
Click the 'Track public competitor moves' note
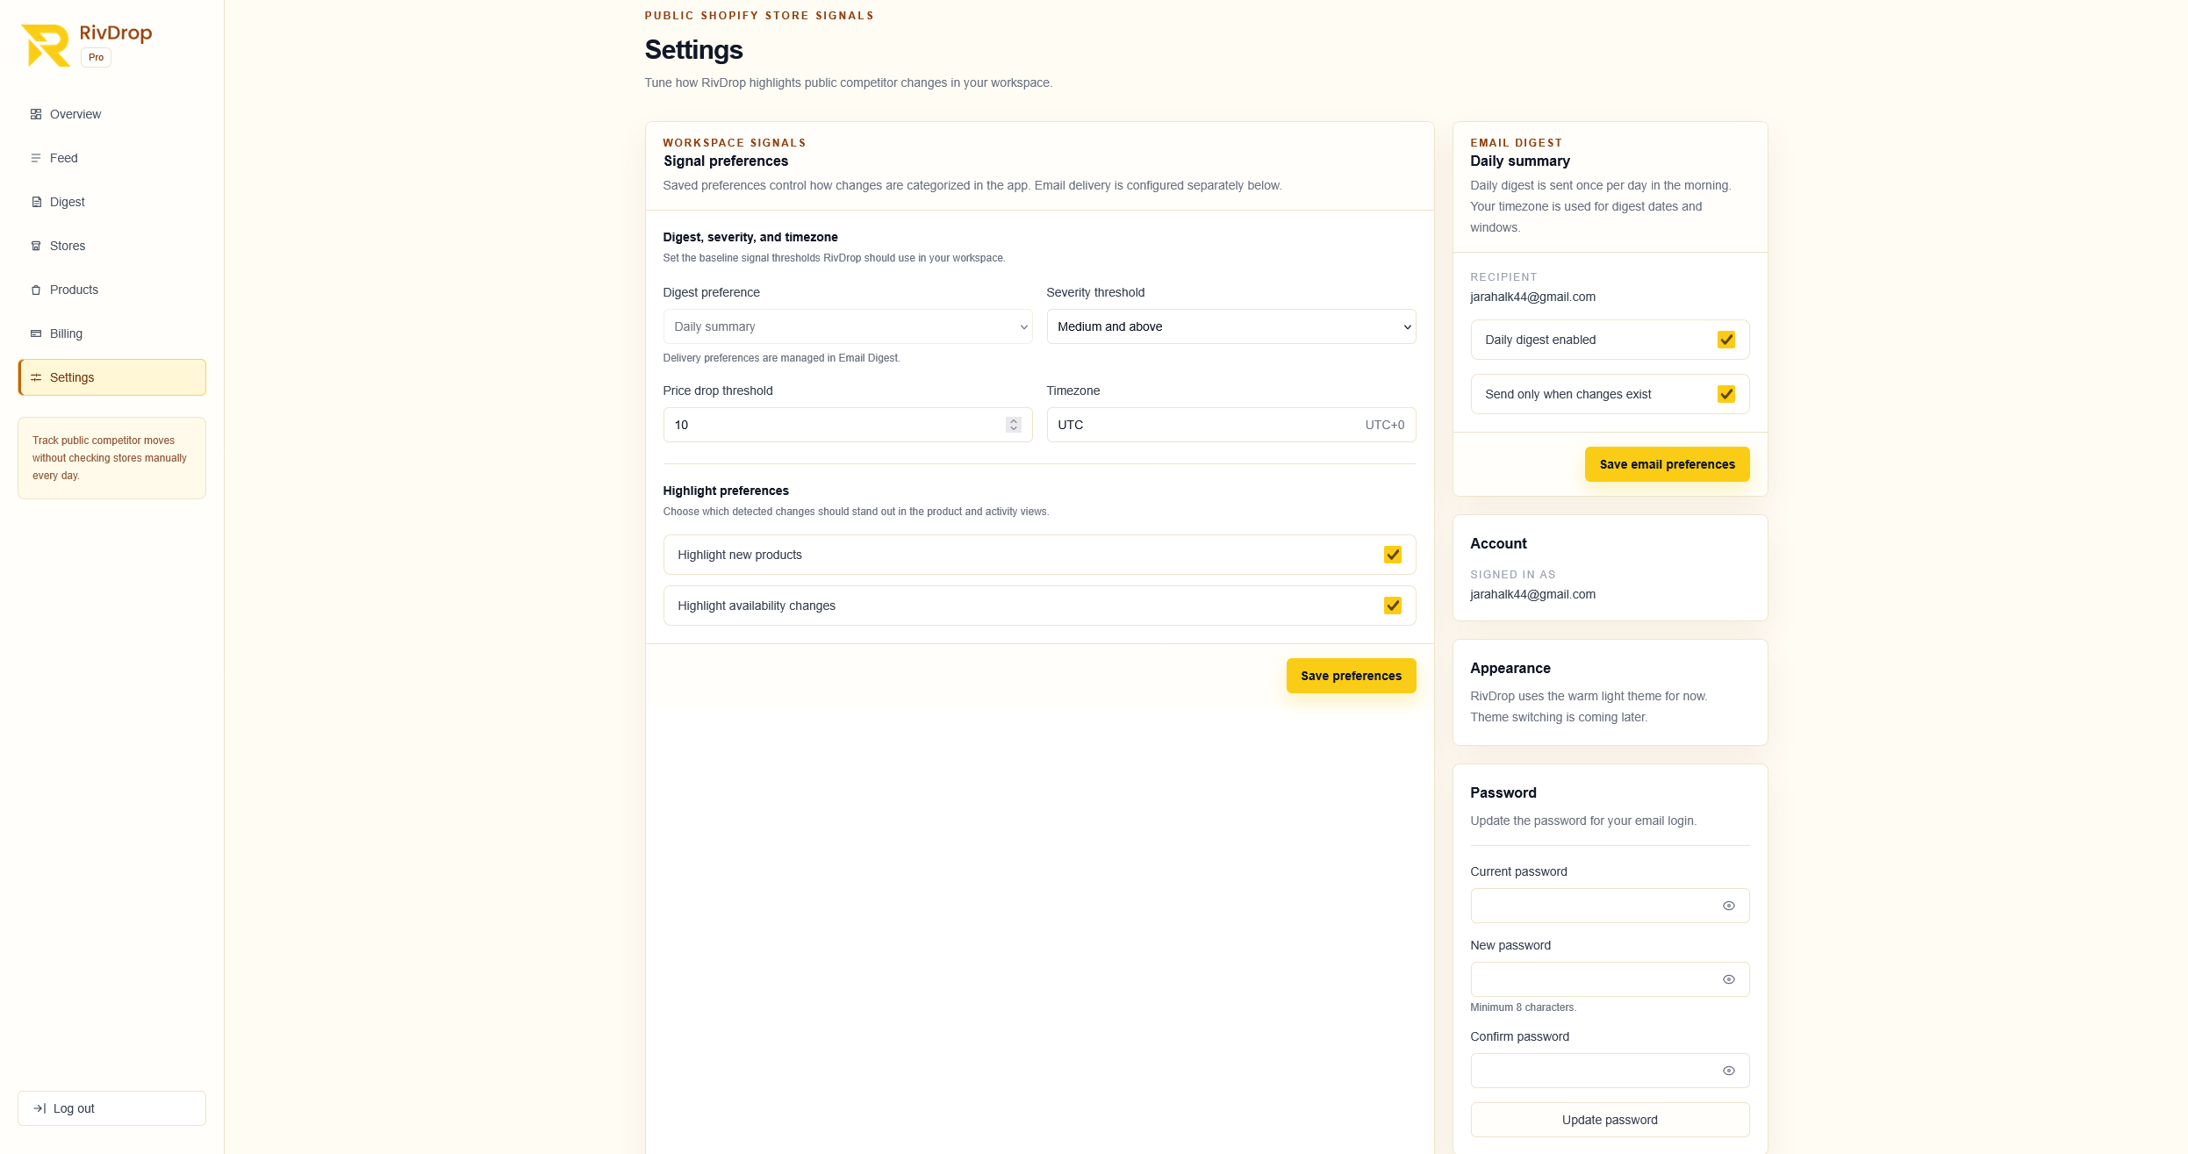coord(111,458)
